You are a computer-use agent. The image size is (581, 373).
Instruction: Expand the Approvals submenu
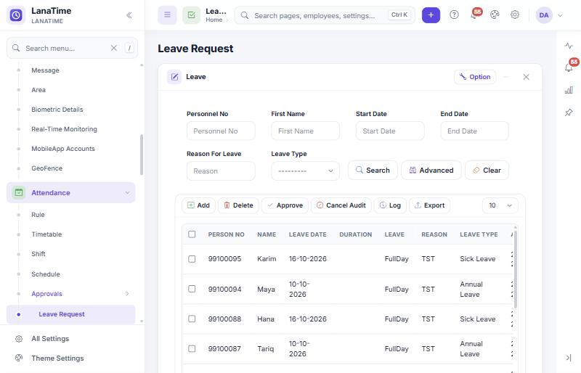pos(127,294)
